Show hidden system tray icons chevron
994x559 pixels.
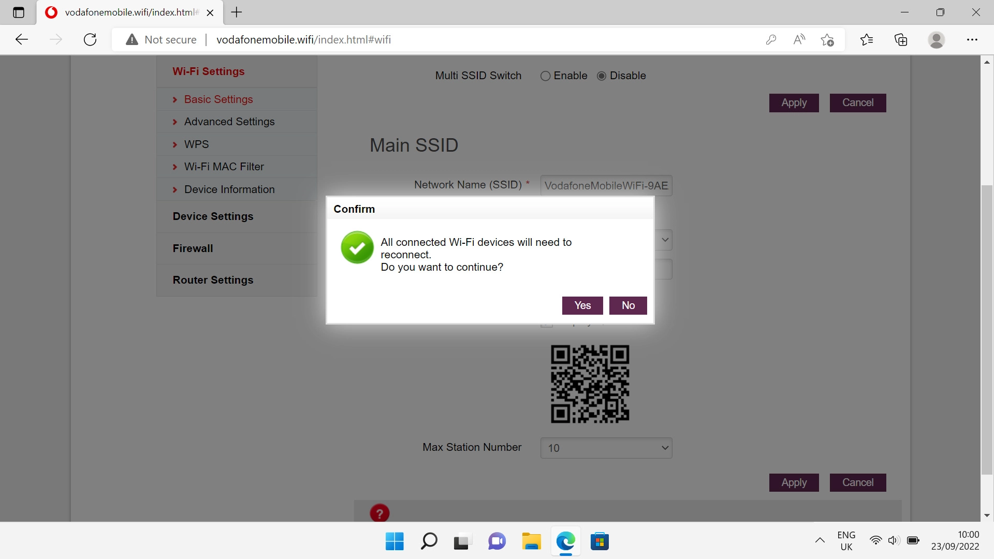coord(820,541)
